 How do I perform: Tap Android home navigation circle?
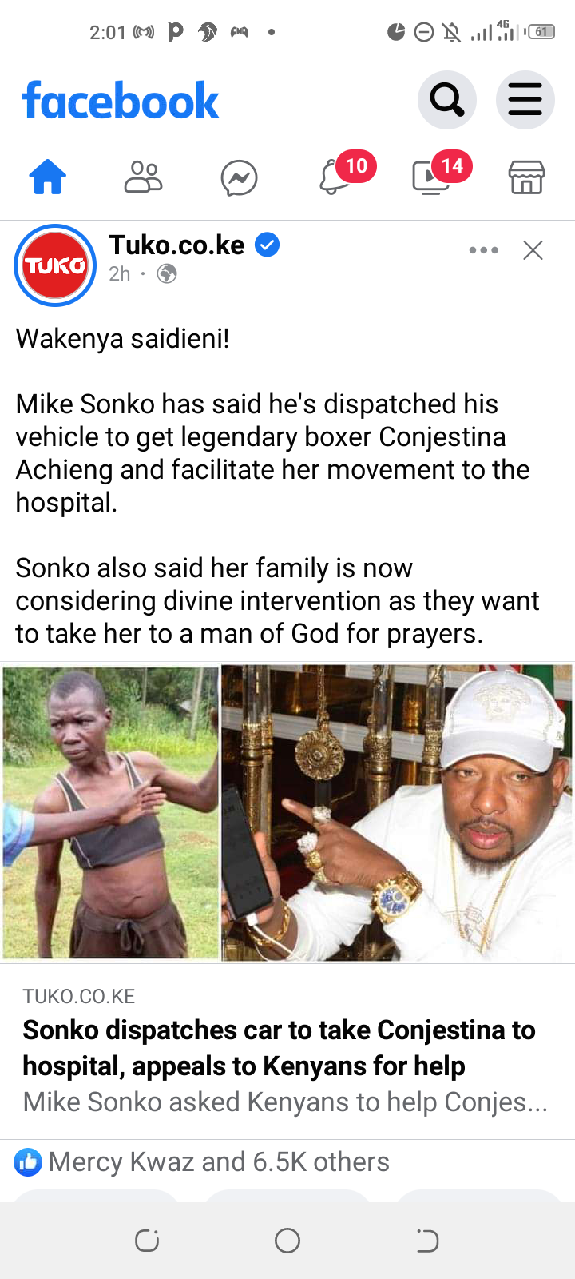287,1241
